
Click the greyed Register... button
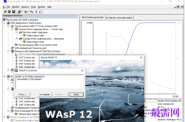[60, 94]
